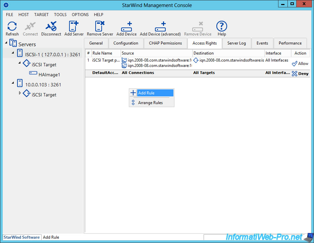The image size is (314, 243).
Task: Click the Interface column header
Action: click(278, 53)
